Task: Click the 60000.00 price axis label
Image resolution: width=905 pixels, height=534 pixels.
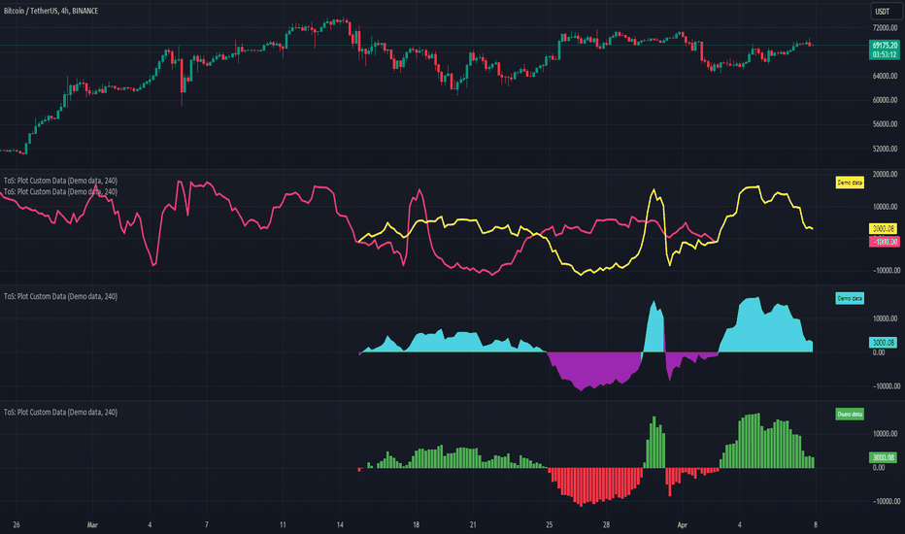Action: tap(885, 100)
